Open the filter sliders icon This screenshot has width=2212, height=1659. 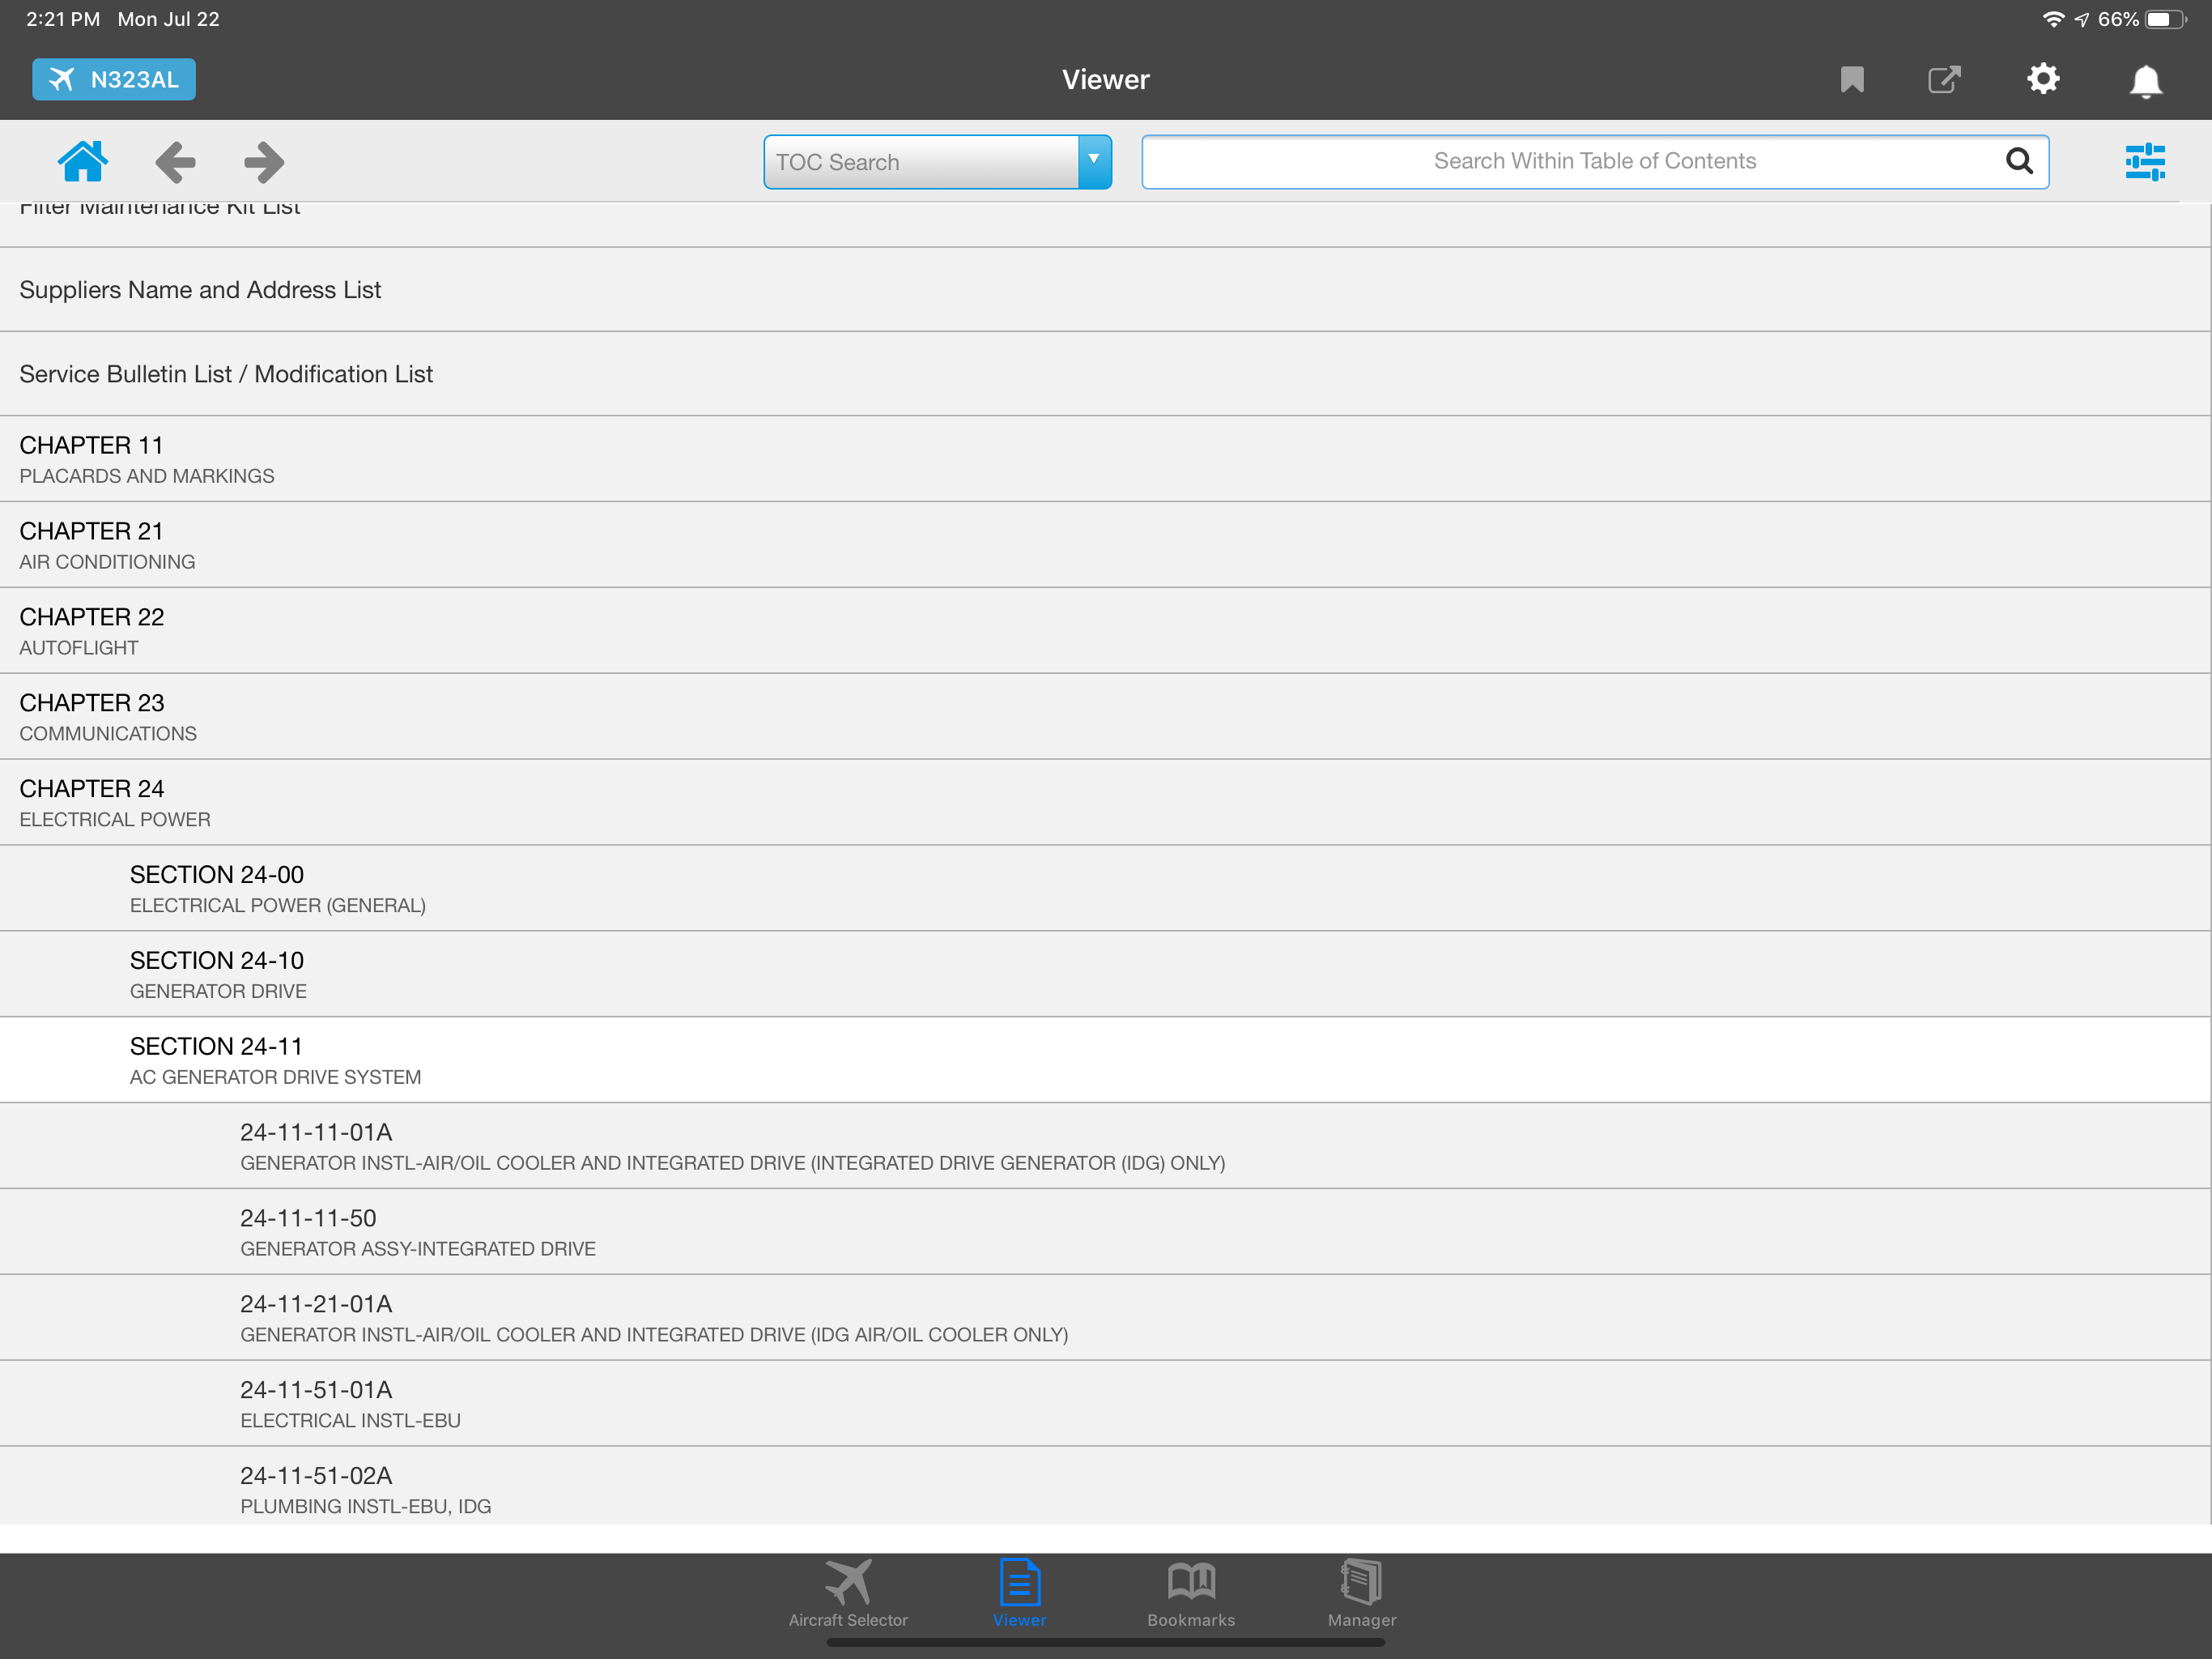2145,161
